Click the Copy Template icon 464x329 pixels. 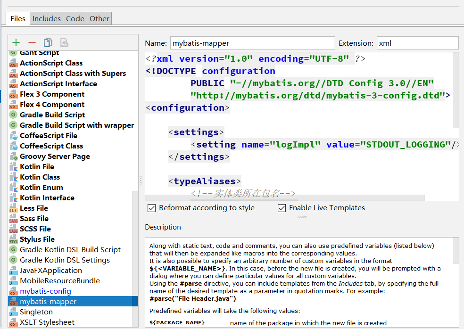[48, 42]
